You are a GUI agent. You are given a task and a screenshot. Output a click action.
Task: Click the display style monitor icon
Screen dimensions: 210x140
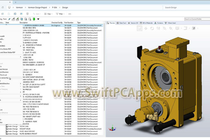pos(177,28)
